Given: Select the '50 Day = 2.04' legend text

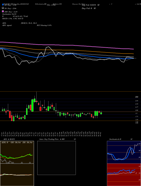Looking at the screenshot, I should (x=10, y=8).
